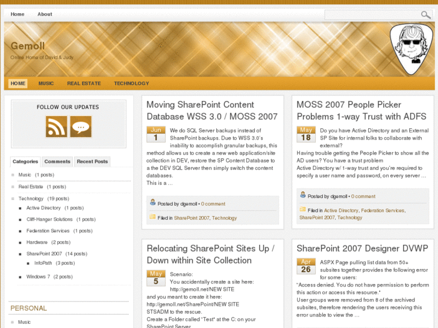Screen dimensions: 438x328
Task: Click inside the search field
Action: coord(372,15)
